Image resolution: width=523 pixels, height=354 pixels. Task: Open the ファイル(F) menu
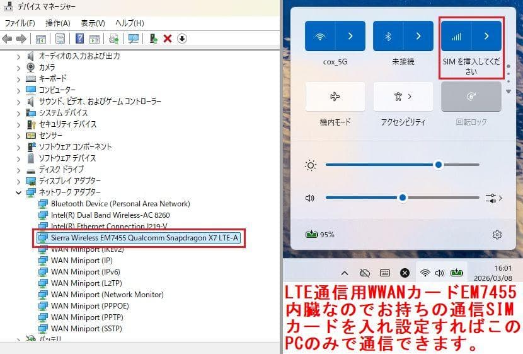pyautogui.click(x=20, y=23)
